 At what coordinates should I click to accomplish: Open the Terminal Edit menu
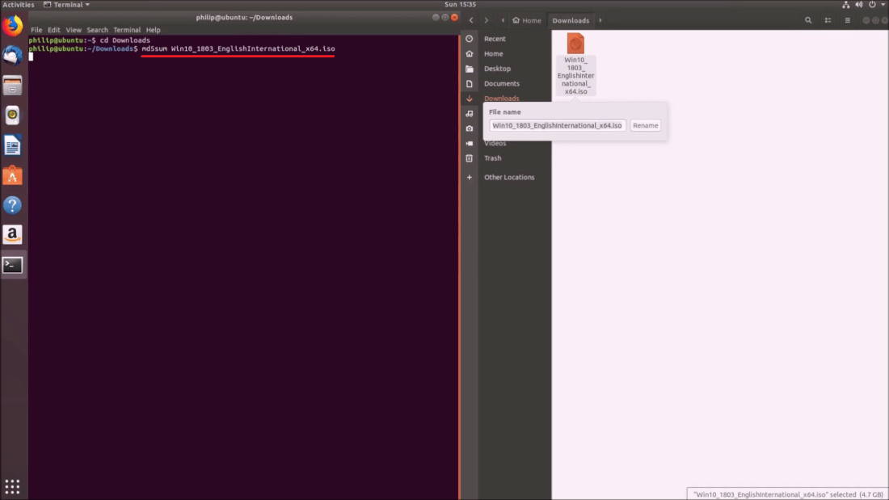[x=54, y=30]
